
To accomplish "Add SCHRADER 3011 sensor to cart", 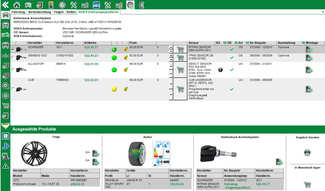I will point(180,49).
